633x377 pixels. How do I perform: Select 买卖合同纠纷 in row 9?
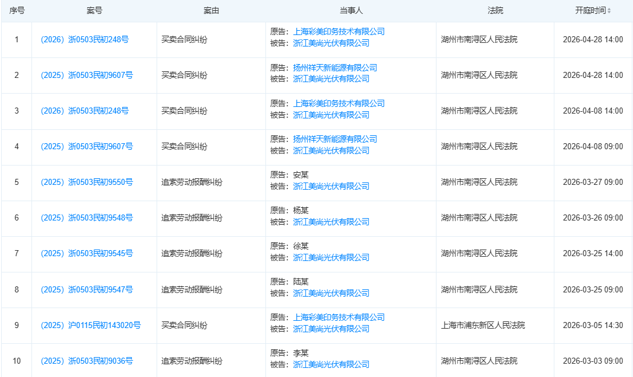[x=184, y=325]
